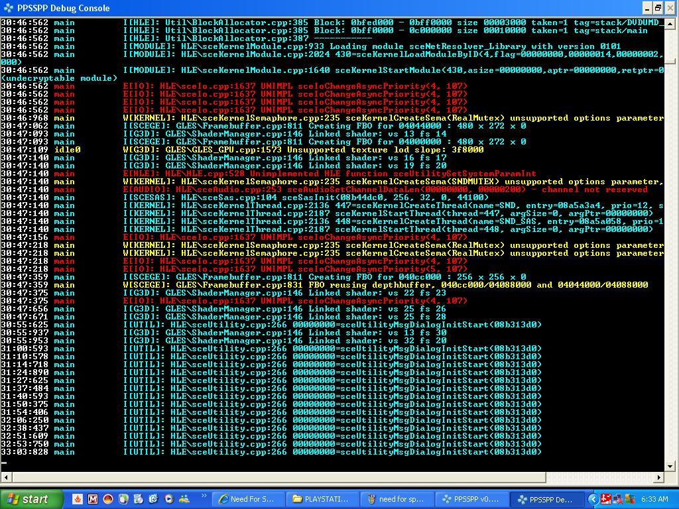Click the vertical scrollbar up arrow
679x509 pixels.
point(670,21)
